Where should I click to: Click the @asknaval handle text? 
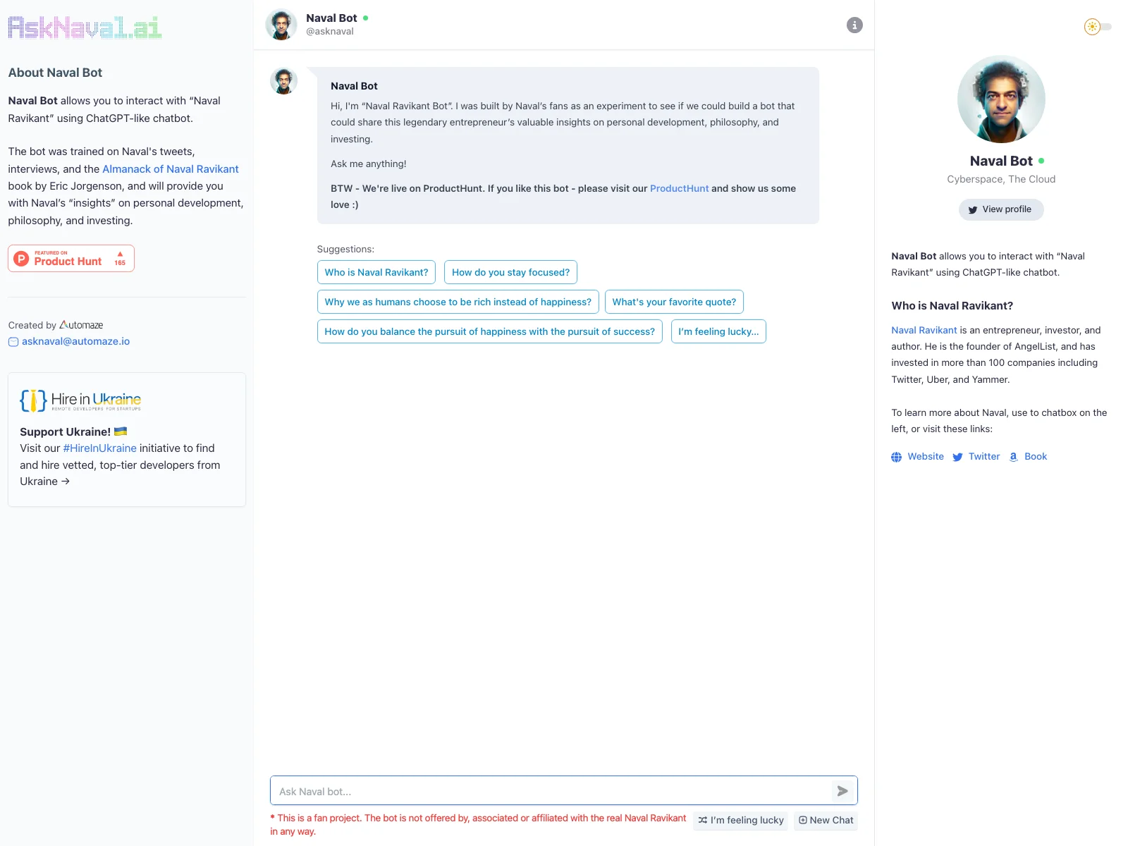(330, 32)
